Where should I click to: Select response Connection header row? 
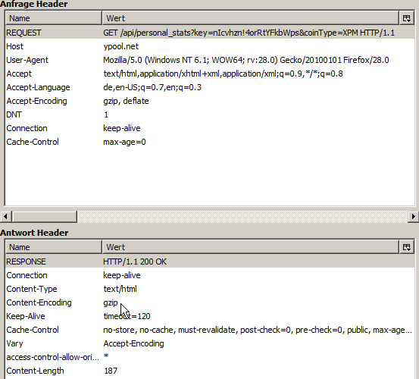210,275
